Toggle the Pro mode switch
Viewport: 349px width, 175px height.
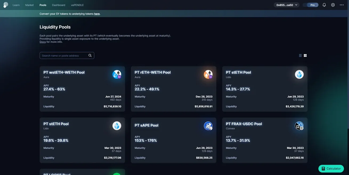(311, 5)
